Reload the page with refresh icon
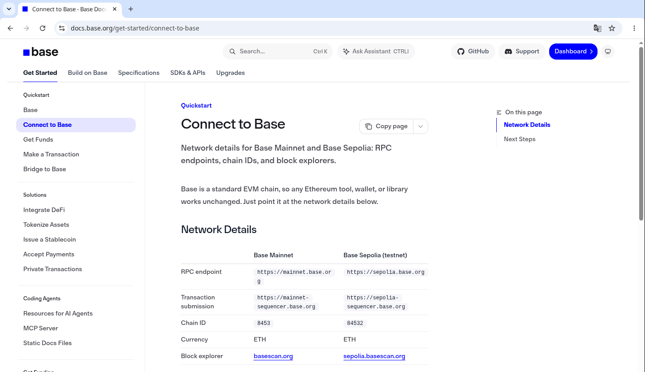645x372 pixels. (x=43, y=28)
